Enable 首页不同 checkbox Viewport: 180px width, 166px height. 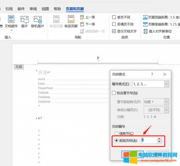[x=114, y=17]
